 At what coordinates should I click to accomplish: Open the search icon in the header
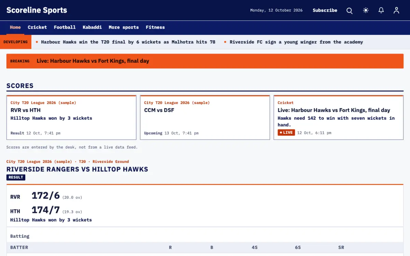coord(350,11)
